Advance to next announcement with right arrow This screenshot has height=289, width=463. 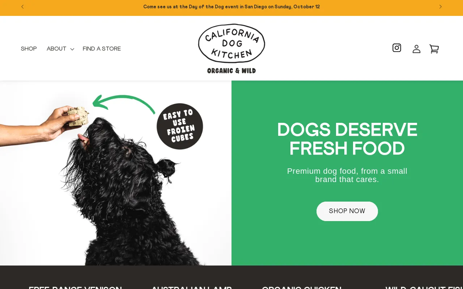pyautogui.click(x=440, y=7)
